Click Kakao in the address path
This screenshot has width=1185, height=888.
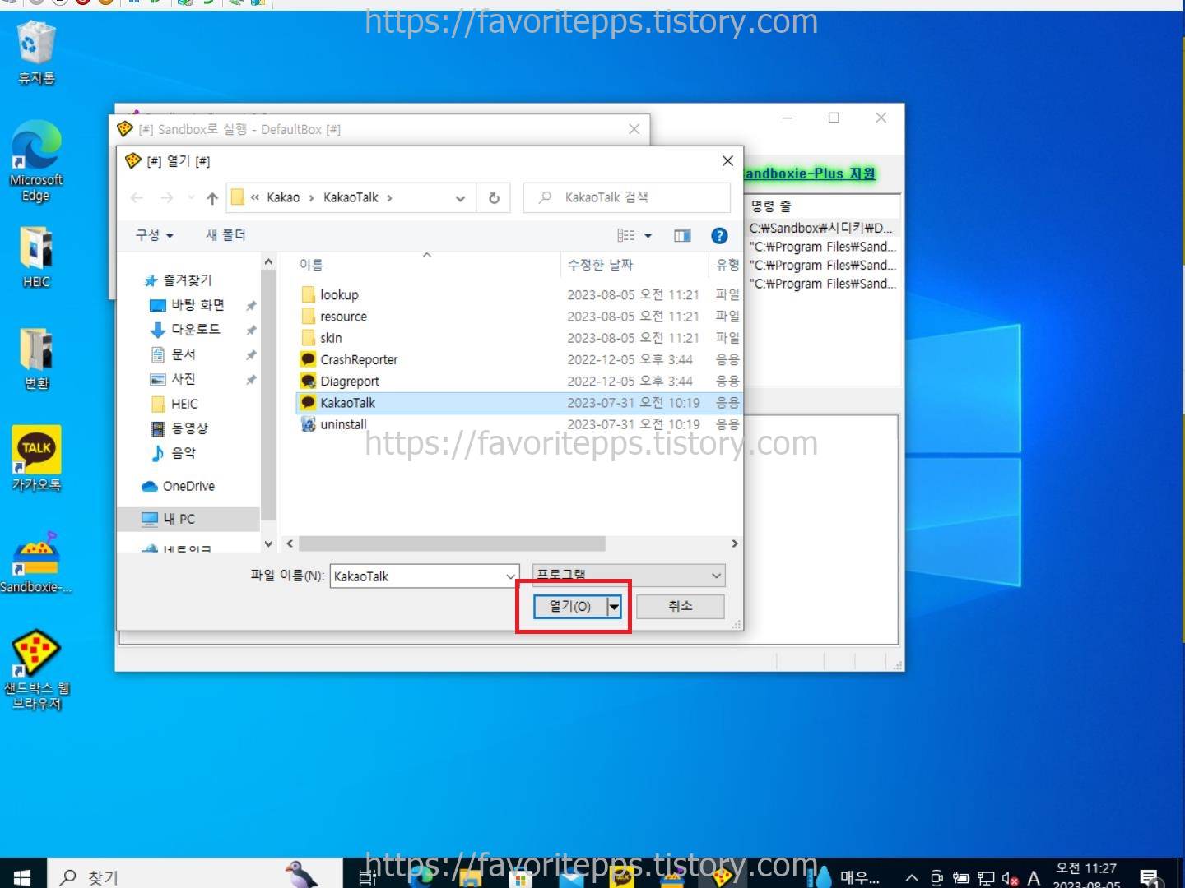[283, 197]
